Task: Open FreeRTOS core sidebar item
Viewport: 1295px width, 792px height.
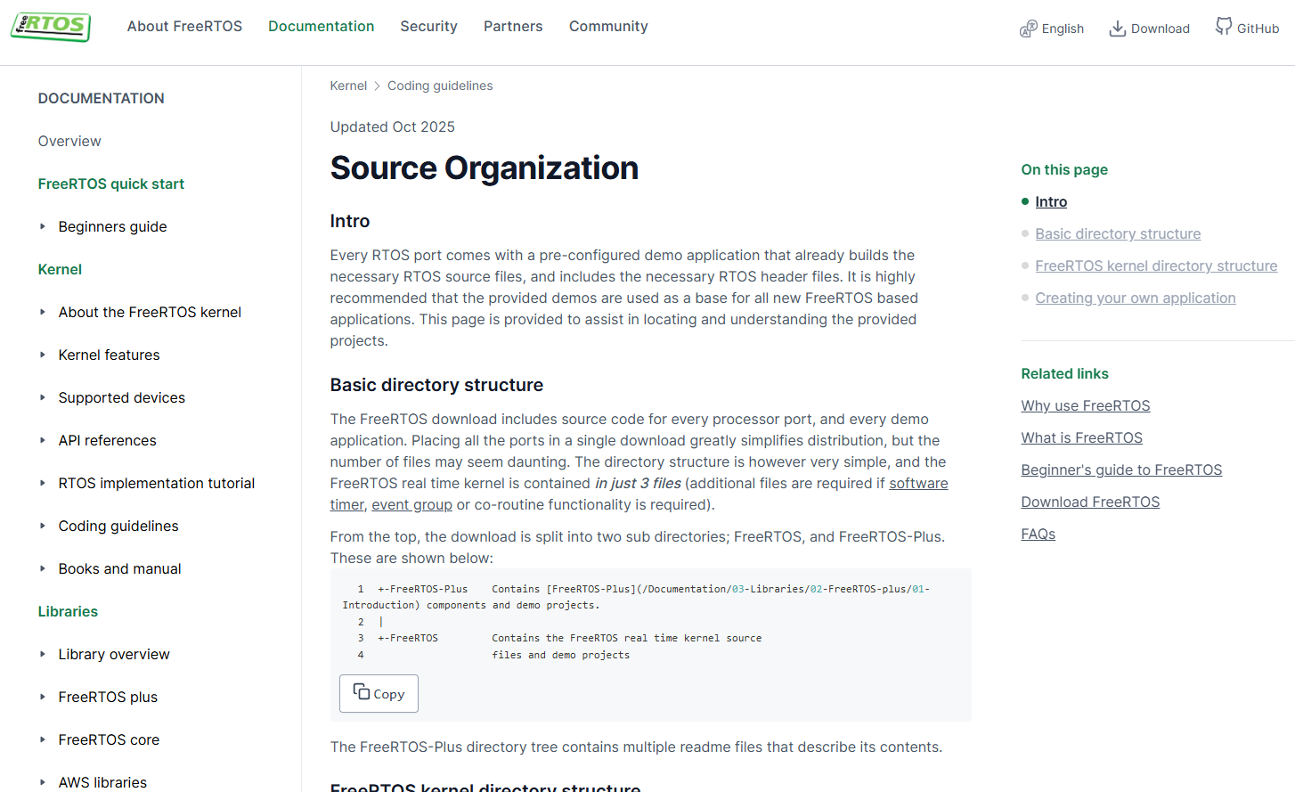Action: tap(110, 739)
